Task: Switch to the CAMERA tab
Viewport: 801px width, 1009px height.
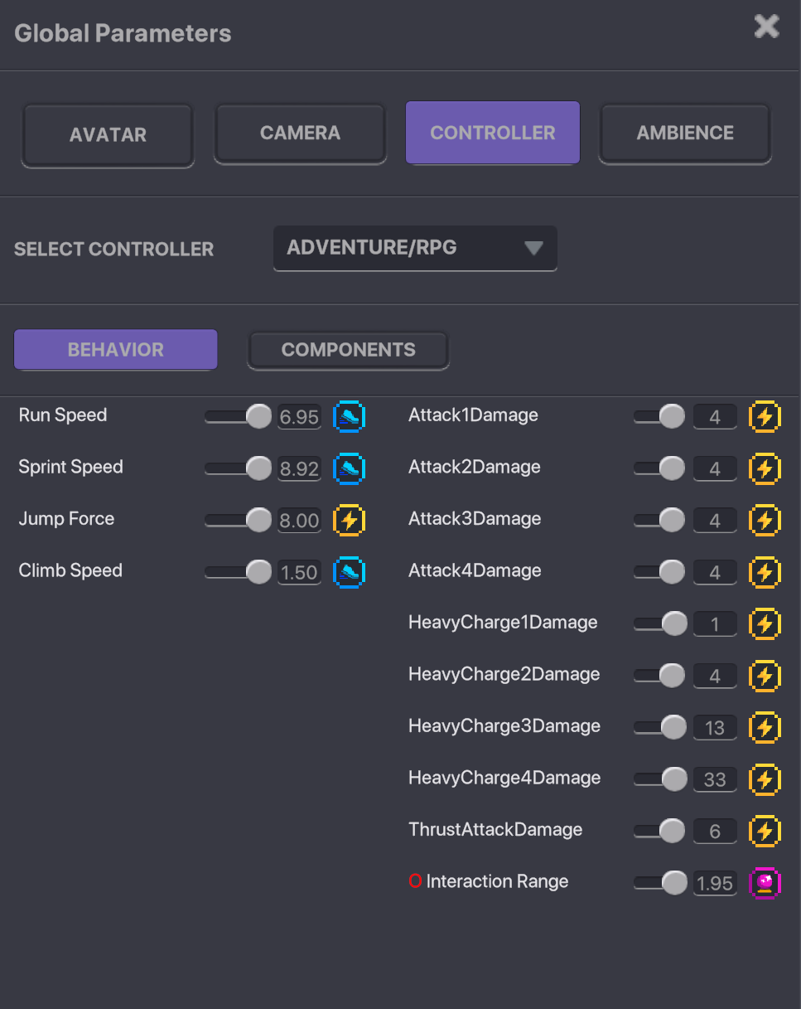Action: point(300,133)
